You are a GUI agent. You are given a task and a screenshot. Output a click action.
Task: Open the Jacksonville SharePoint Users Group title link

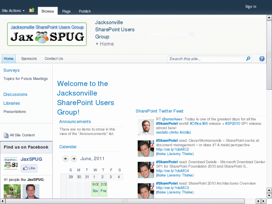(114, 30)
